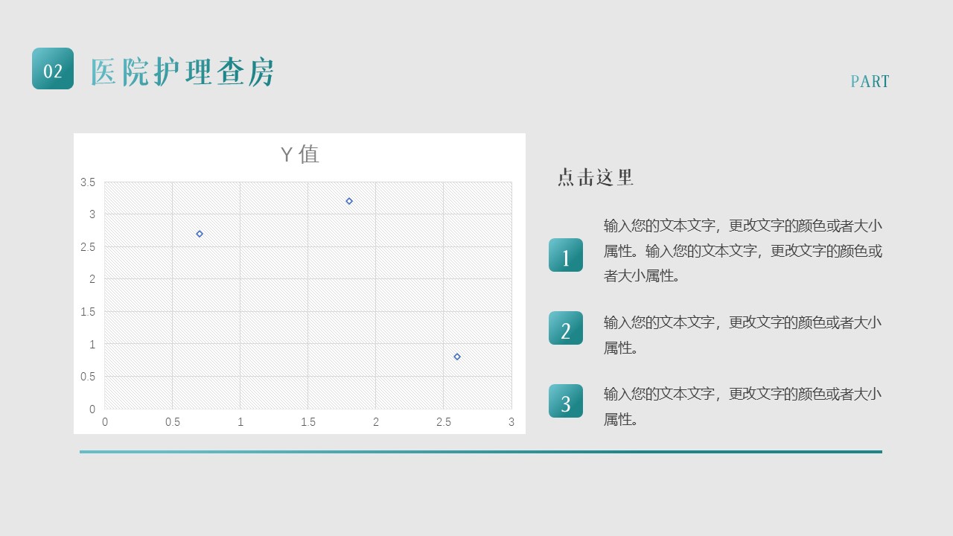Viewport: 953px width, 536px height.
Task: Click the "0.5" label on the vertical axis
Action: pos(88,377)
